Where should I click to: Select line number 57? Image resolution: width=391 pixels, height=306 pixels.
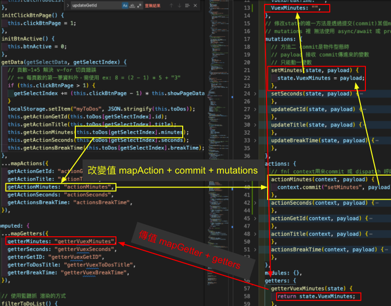click(x=247, y=288)
